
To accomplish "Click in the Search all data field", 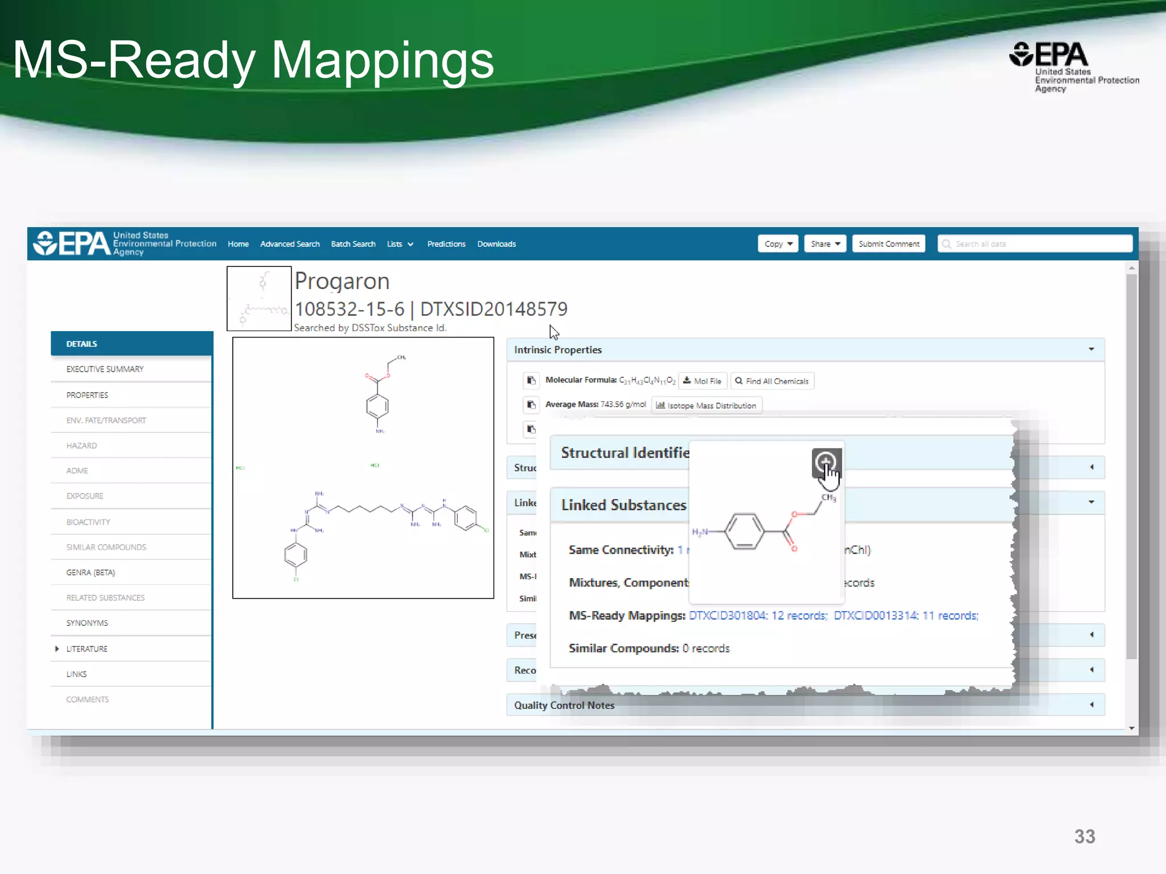I will coord(1035,244).
